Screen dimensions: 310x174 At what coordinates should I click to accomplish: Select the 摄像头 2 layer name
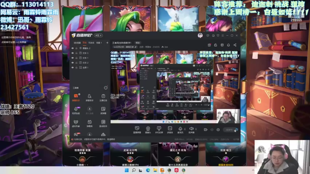[86, 48]
